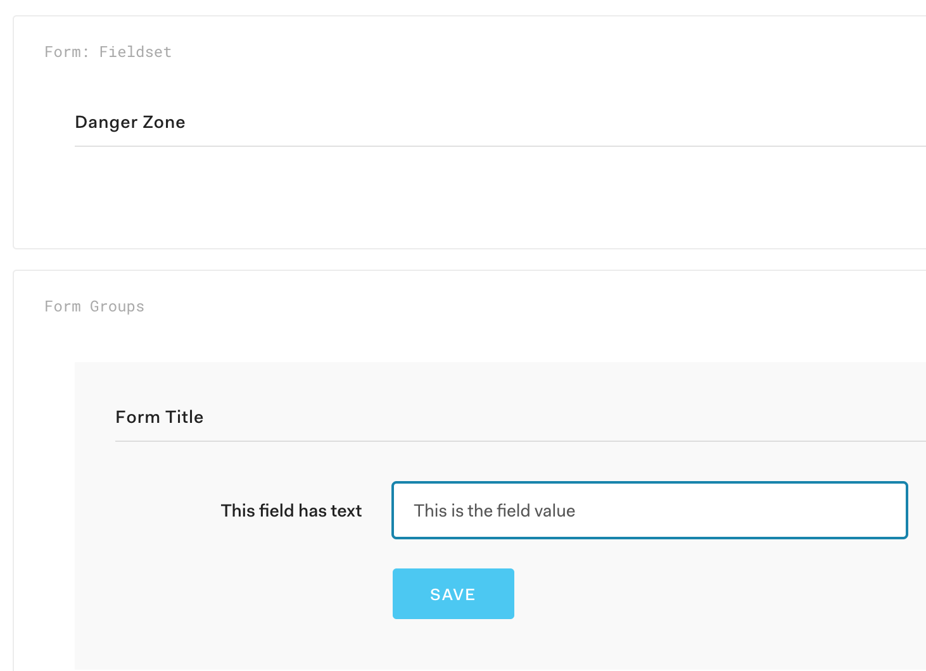This screenshot has height=671, width=926.
Task: Click the gray area right of SAVE
Action: pyautogui.click(x=697, y=594)
